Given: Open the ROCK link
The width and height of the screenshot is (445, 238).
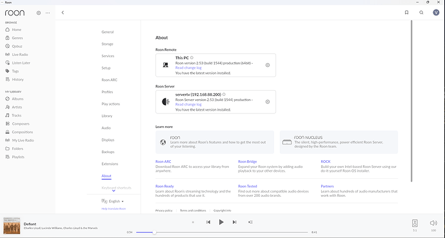Looking at the screenshot, I should 326,161.
